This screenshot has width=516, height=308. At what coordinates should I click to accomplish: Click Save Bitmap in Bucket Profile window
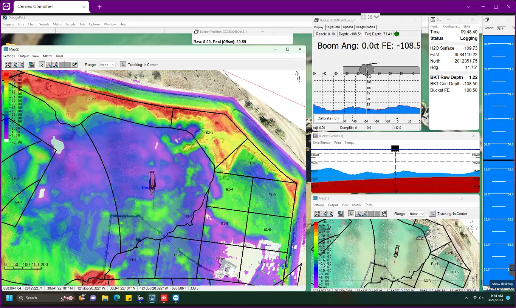(x=322, y=143)
